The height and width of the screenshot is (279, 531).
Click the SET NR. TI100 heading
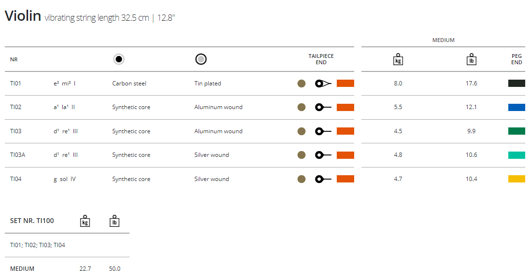coord(32,221)
